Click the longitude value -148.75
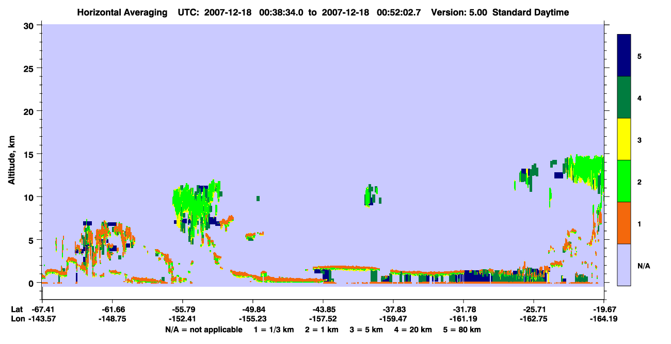This screenshot has width=671, height=344. (113, 319)
